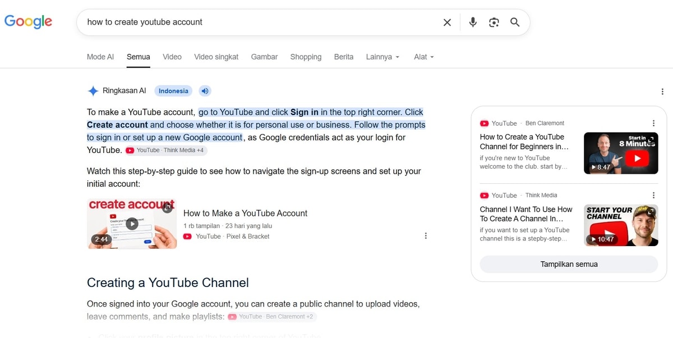Image resolution: width=673 pixels, height=338 pixels.
Task: Open the options menu for the Ben Claremont card
Action: (653, 123)
